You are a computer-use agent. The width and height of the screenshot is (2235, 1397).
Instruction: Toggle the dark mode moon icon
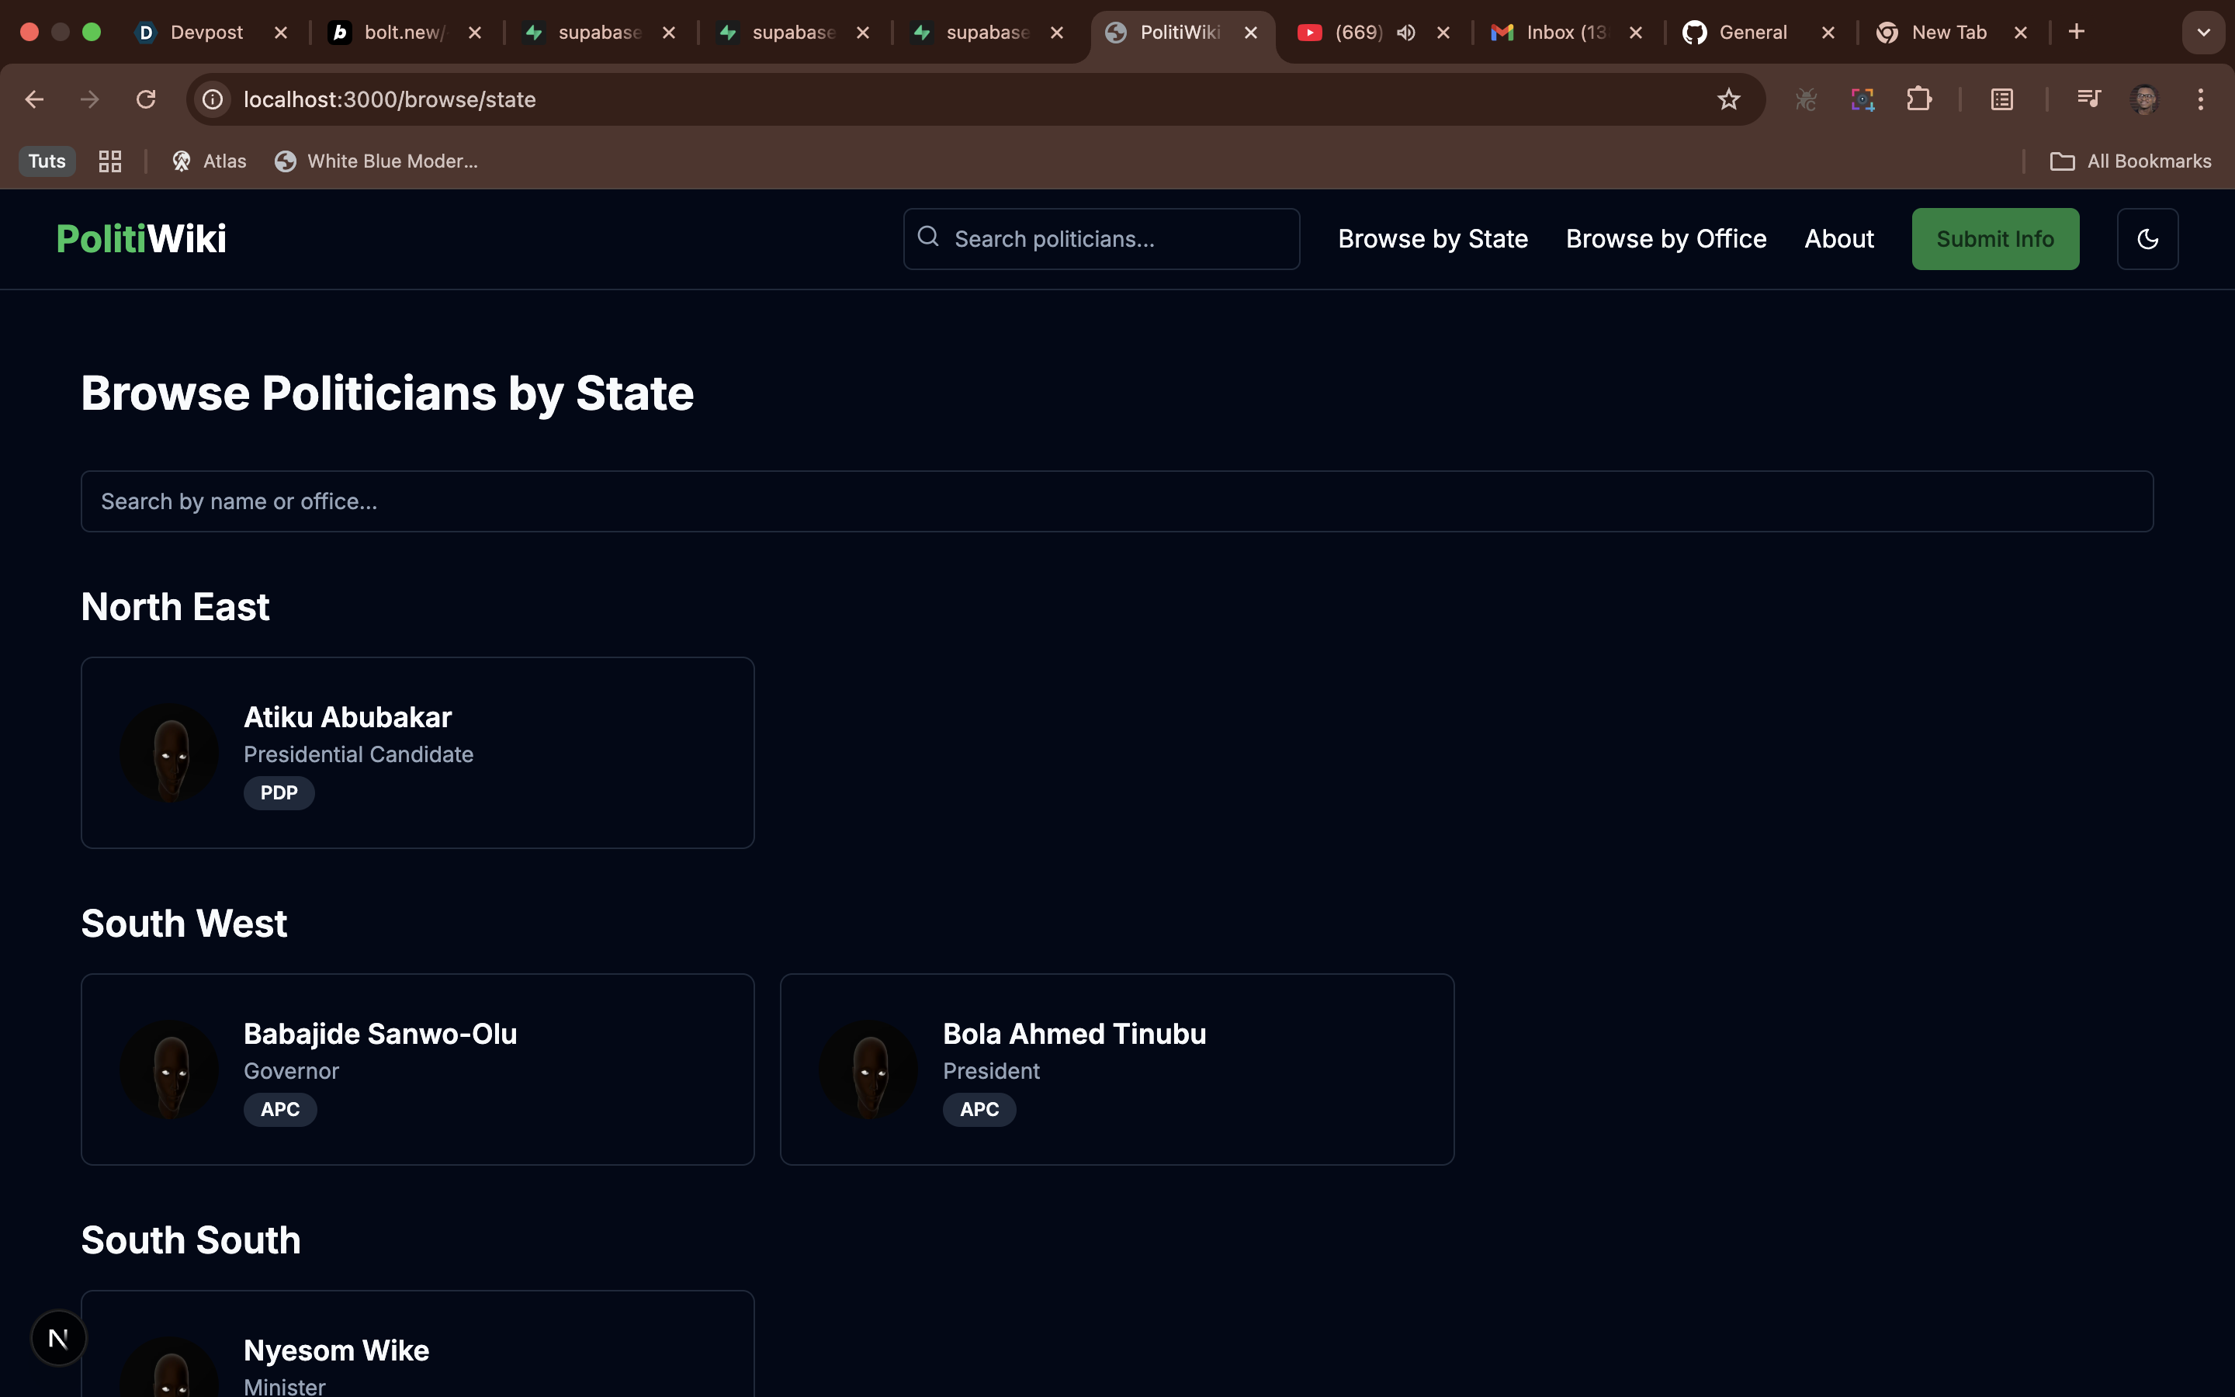(2147, 239)
